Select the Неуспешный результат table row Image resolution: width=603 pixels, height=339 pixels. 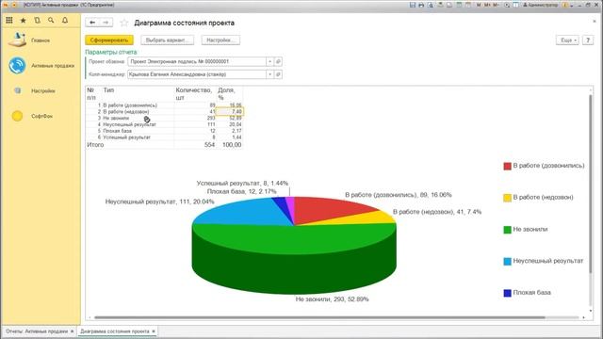(x=164, y=124)
